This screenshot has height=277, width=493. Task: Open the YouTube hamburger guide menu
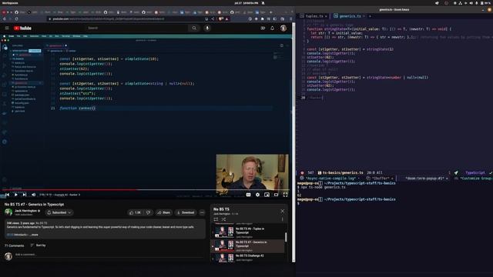(7, 28)
